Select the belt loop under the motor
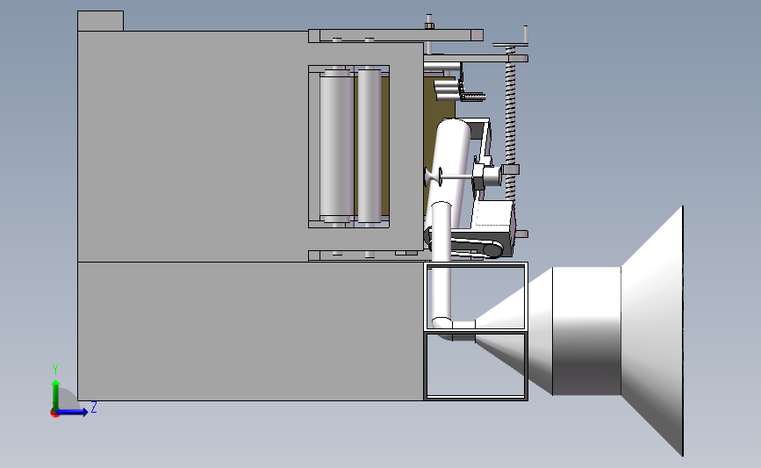The width and height of the screenshot is (761, 468). point(469,245)
